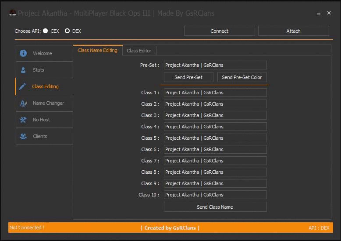Click the Attach button
341x241 pixels.
point(294,31)
